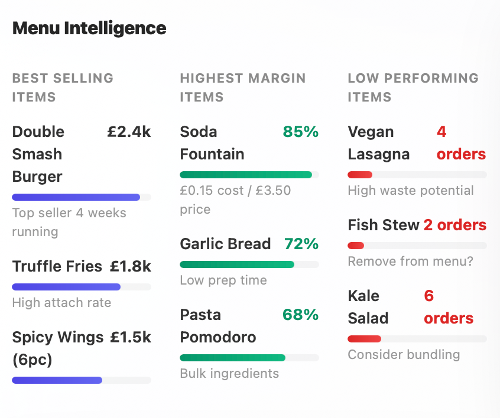Open the Best Selling Items section
The height and width of the screenshot is (418, 500).
(x=62, y=87)
